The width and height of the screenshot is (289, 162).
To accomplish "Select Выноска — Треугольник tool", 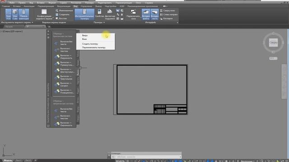I will (64, 77).
